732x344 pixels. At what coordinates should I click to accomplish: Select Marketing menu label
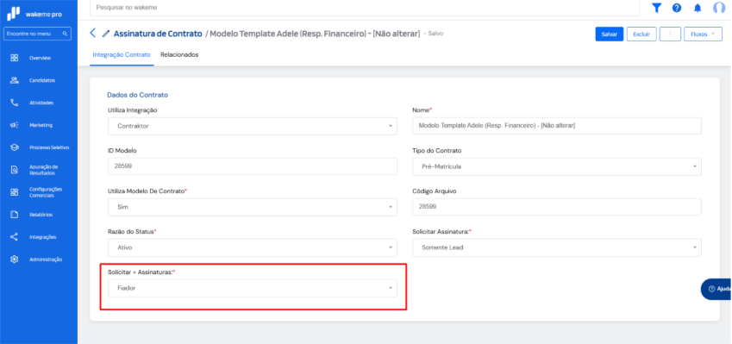point(41,126)
